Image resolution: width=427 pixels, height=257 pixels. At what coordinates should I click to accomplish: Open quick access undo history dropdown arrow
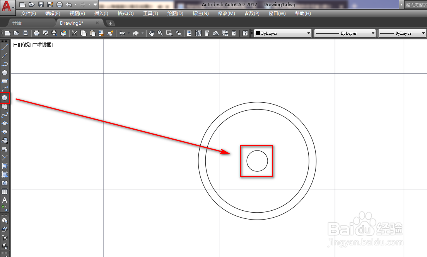pyautogui.click(x=76, y=5)
